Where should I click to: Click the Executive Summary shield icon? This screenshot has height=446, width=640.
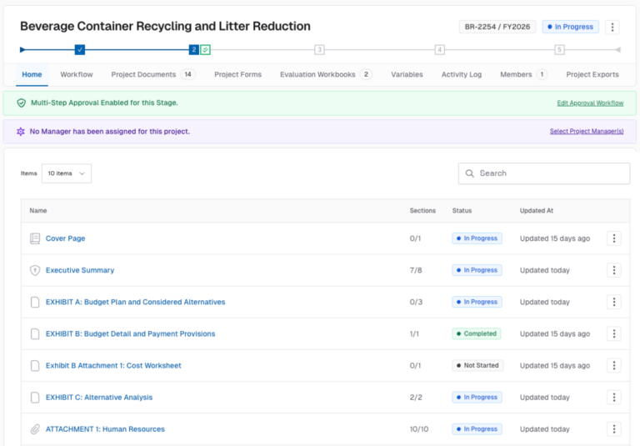[35, 270]
